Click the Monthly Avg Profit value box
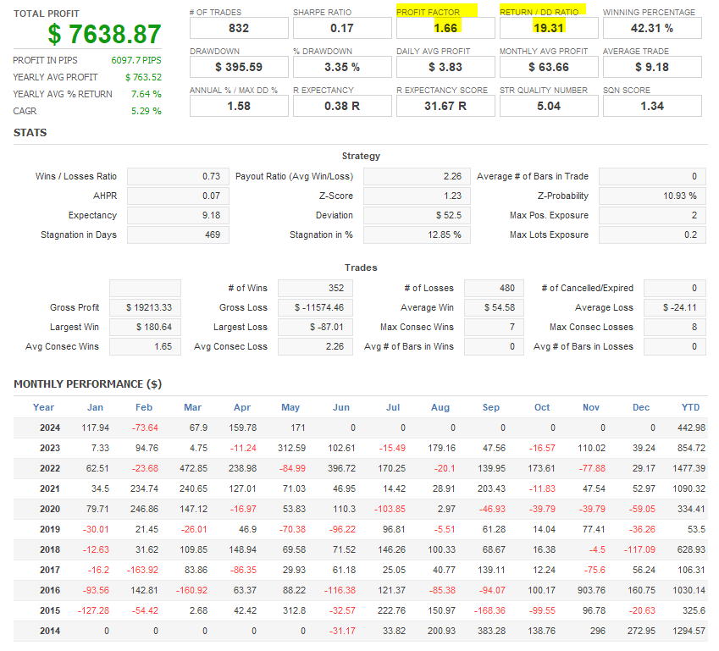719x651 pixels. tap(549, 67)
